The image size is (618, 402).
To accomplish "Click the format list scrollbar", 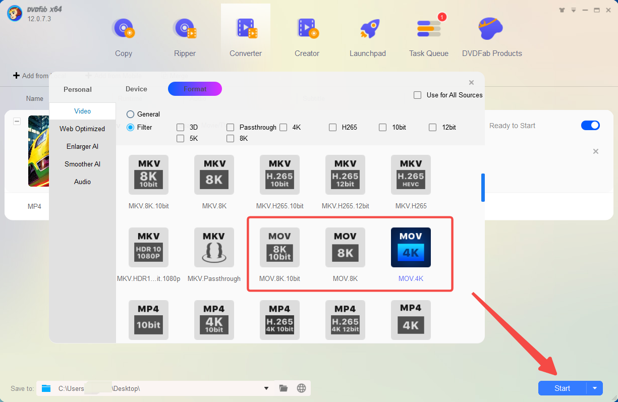I will point(483,188).
